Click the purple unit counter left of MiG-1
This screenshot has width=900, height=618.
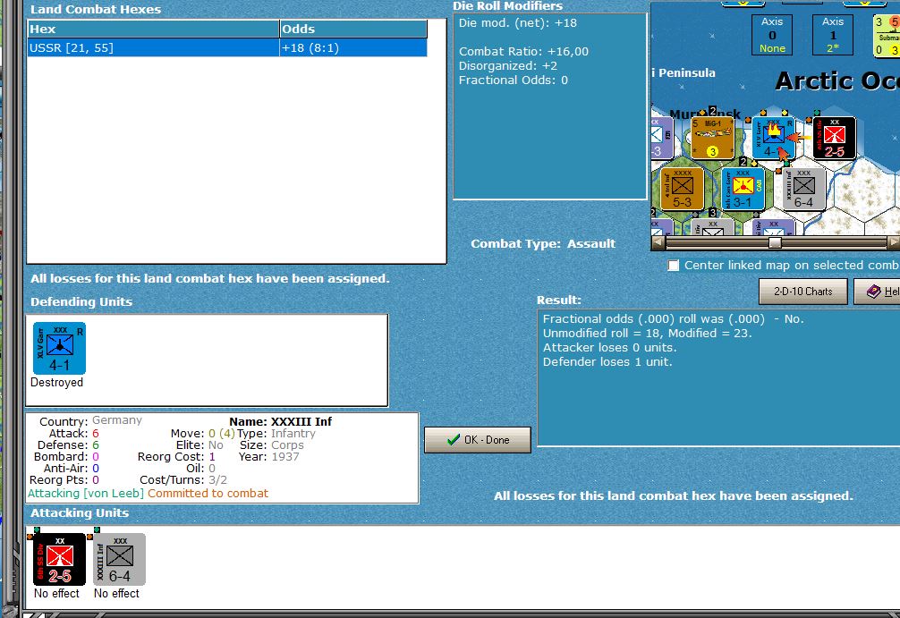pyautogui.click(x=661, y=138)
